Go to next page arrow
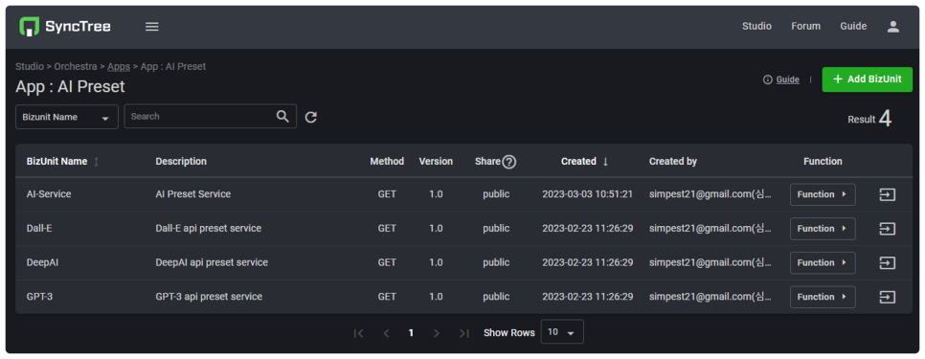This screenshot has height=359, width=925. coord(437,333)
